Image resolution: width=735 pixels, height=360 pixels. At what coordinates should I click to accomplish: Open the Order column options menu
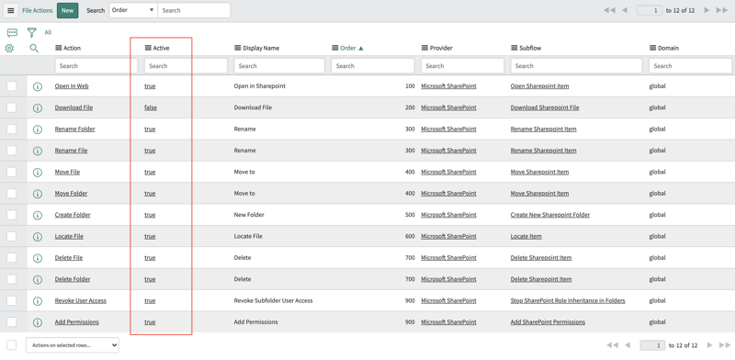tap(335, 48)
